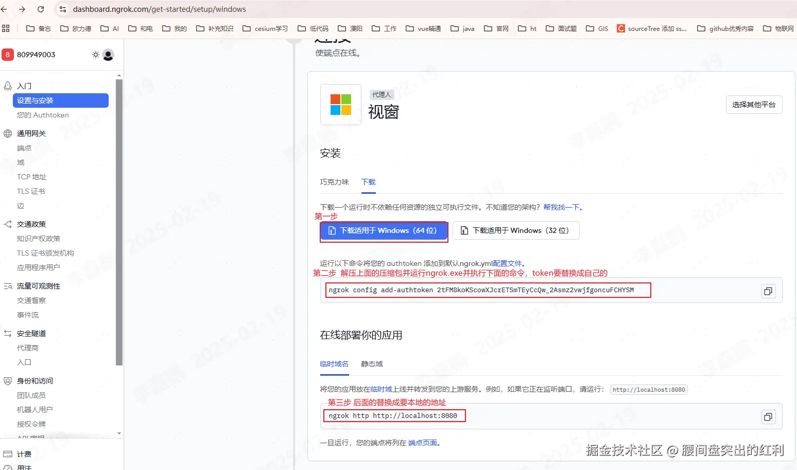The width and height of the screenshot is (797, 470).
Task: Click the 入门 rocket icon
Action: [x=8, y=86]
